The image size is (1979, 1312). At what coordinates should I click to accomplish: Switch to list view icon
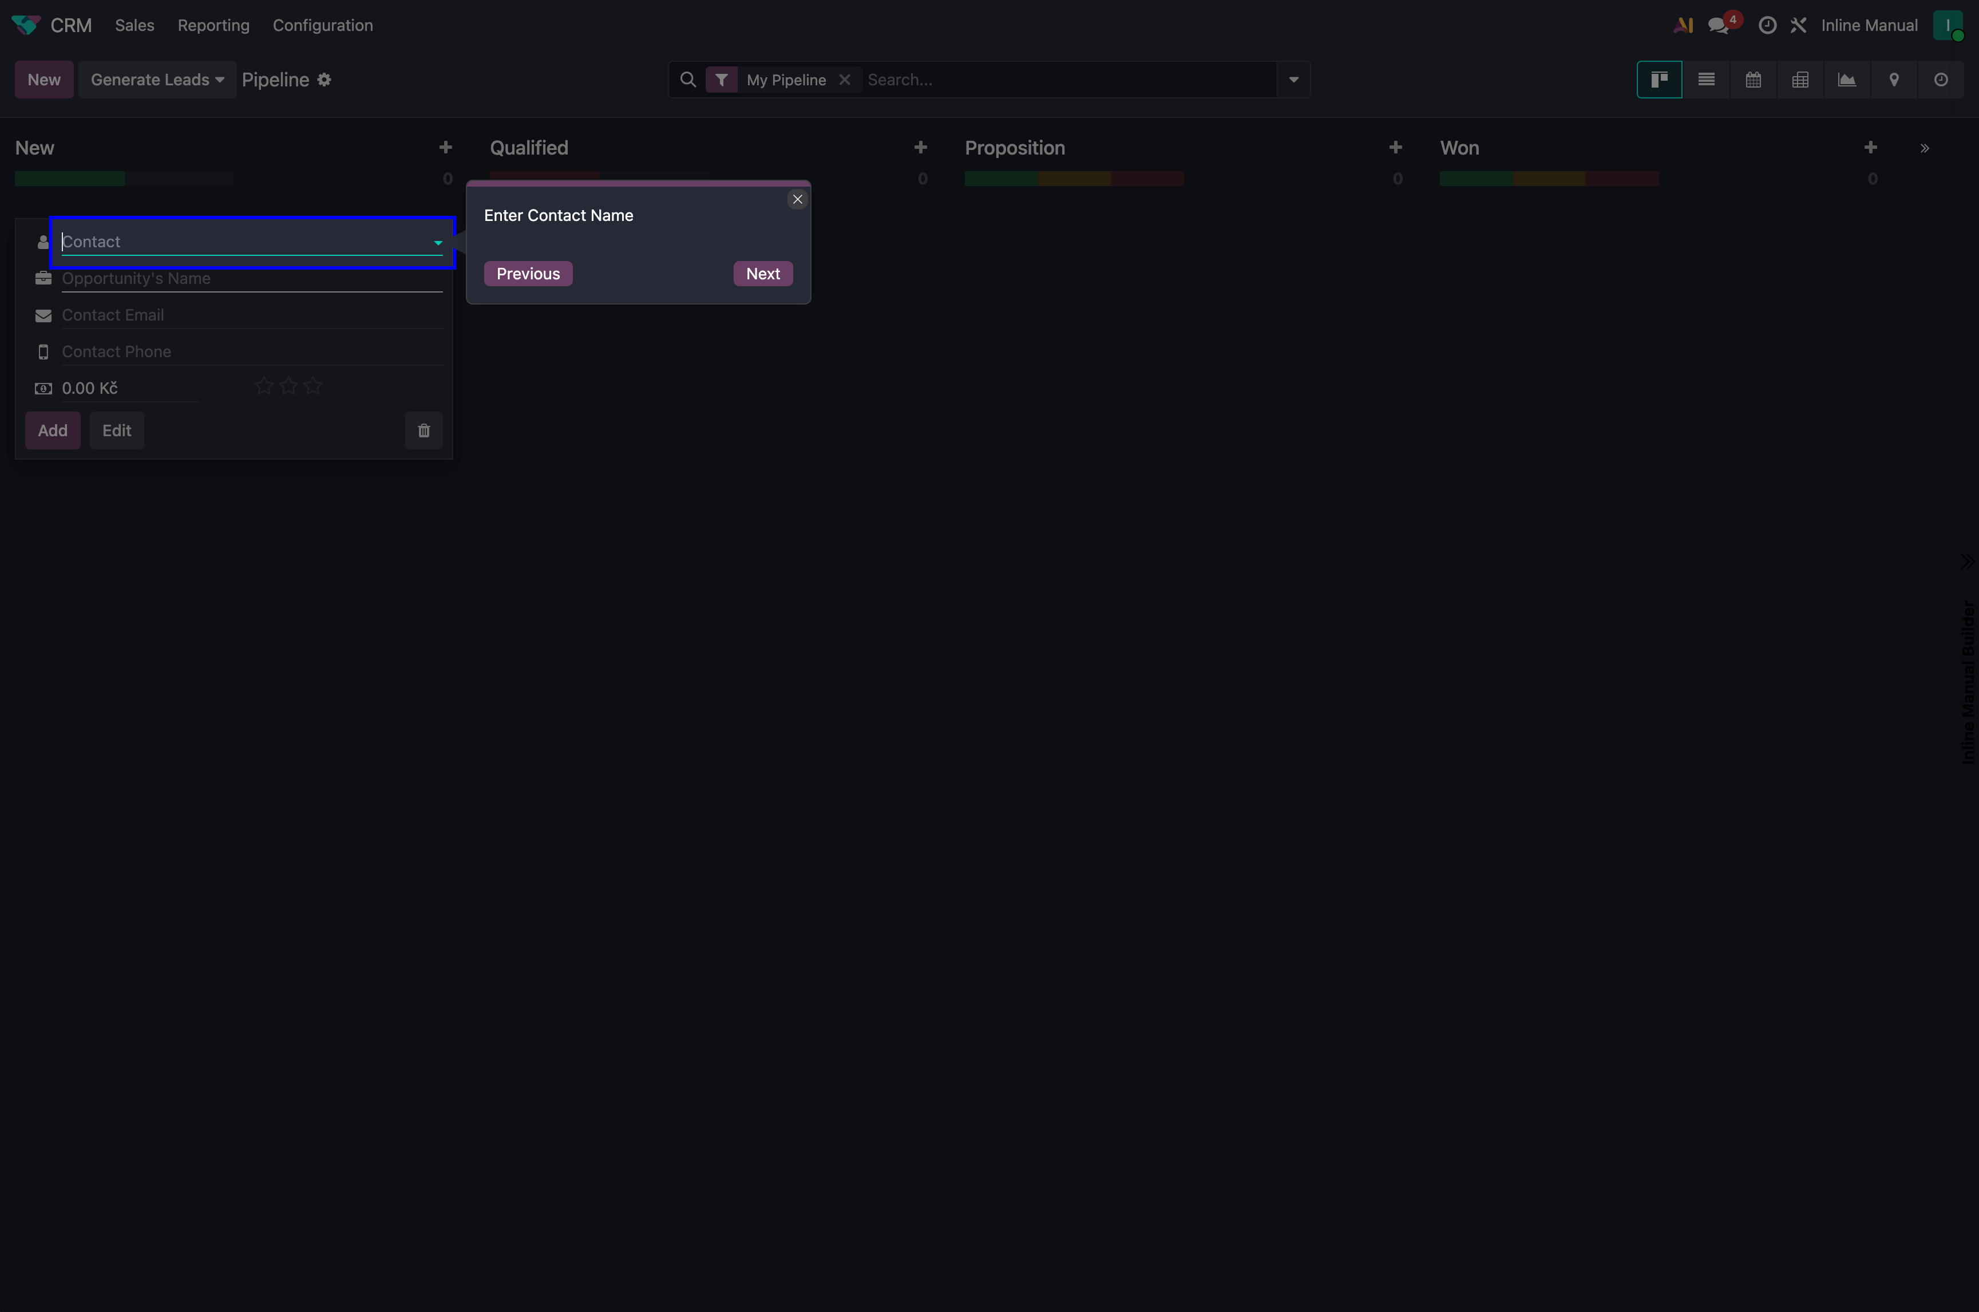coord(1707,80)
